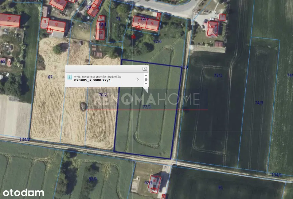
Task: Select parcel labeled 92/1
Action: click(93, 179)
